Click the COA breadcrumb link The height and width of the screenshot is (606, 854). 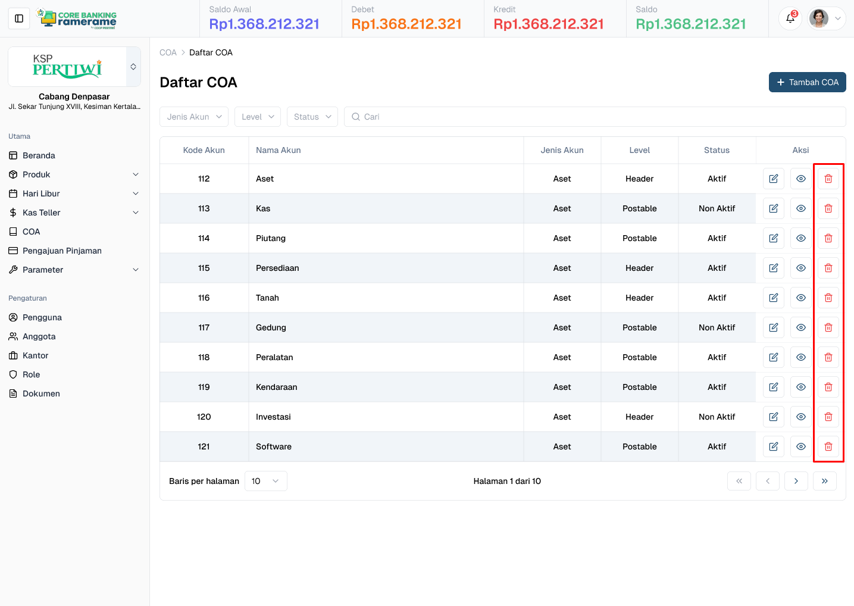coord(168,52)
